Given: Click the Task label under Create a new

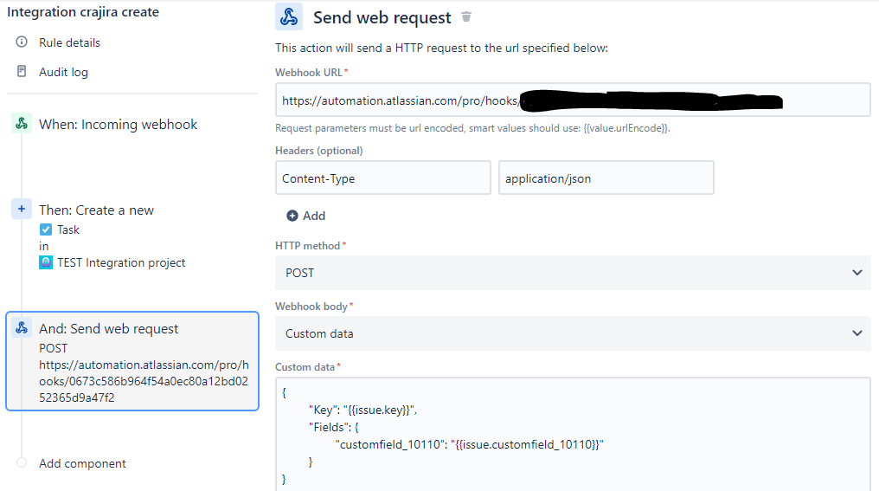Looking at the screenshot, I should [x=68, y=229].
